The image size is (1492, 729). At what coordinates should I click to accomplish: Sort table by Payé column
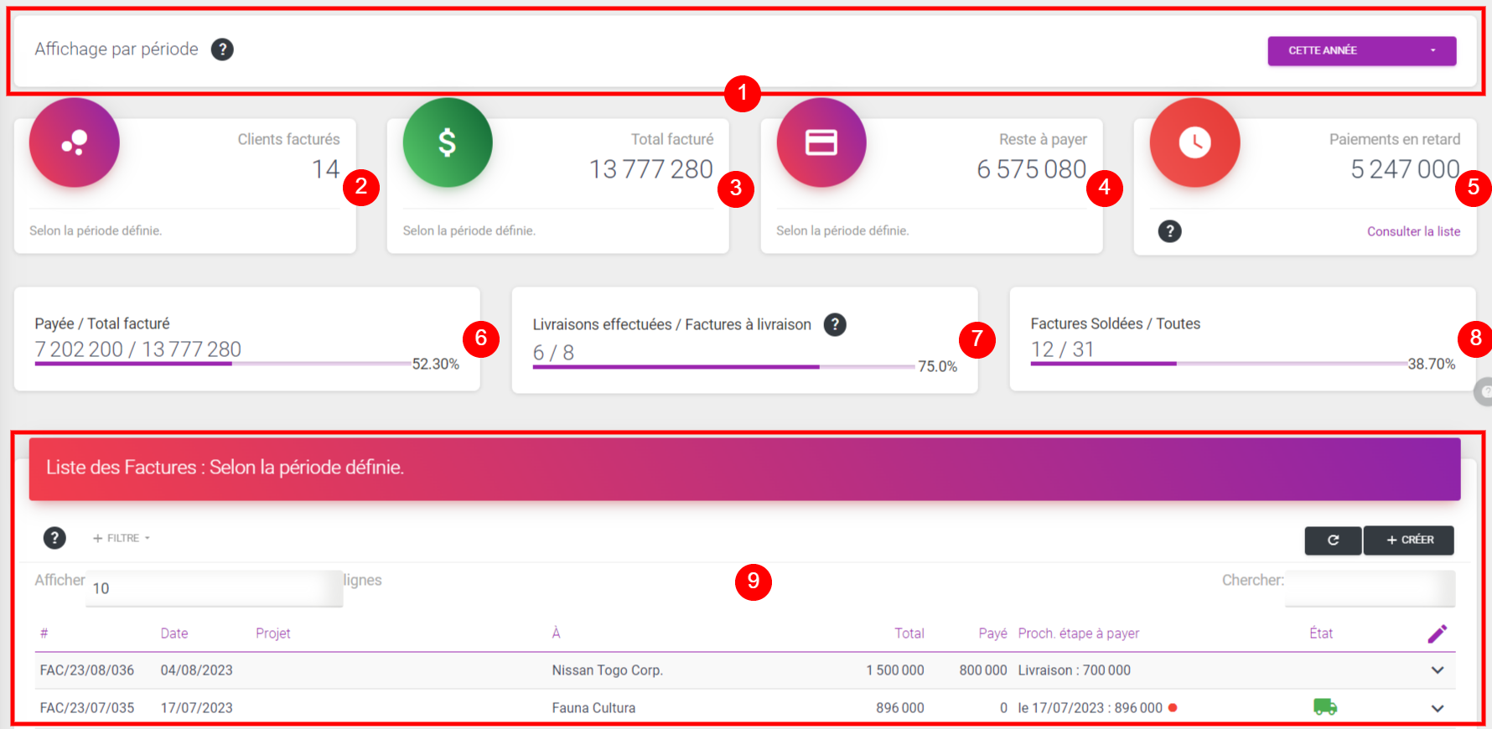click(x=993, y=633)
